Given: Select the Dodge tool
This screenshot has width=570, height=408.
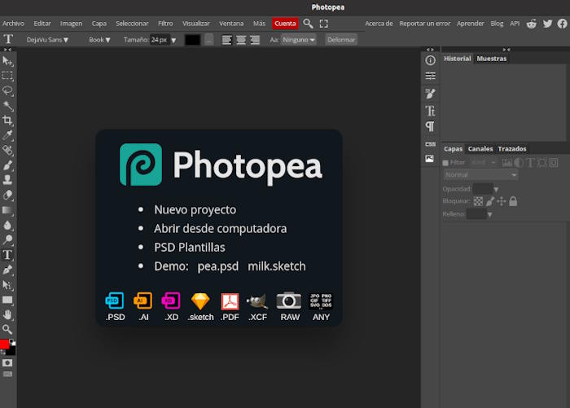Looking at the screenshot, I should click(x=7, y=239).
